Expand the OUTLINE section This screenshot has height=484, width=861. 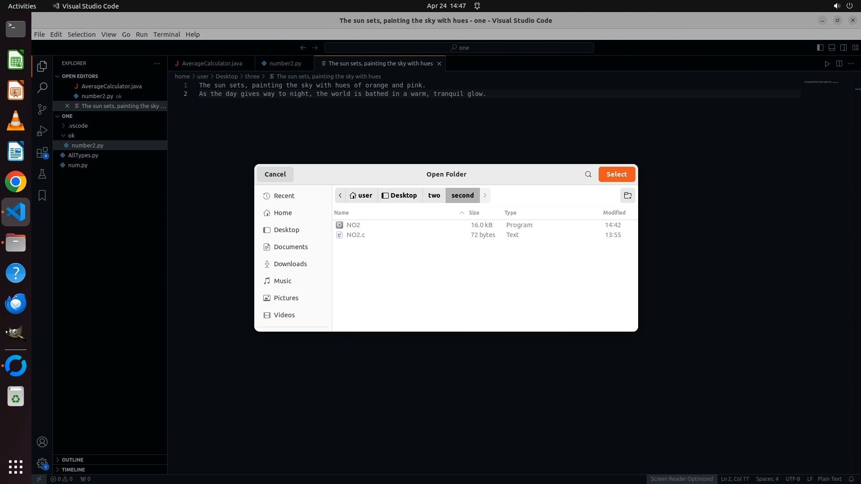(73, 459)
